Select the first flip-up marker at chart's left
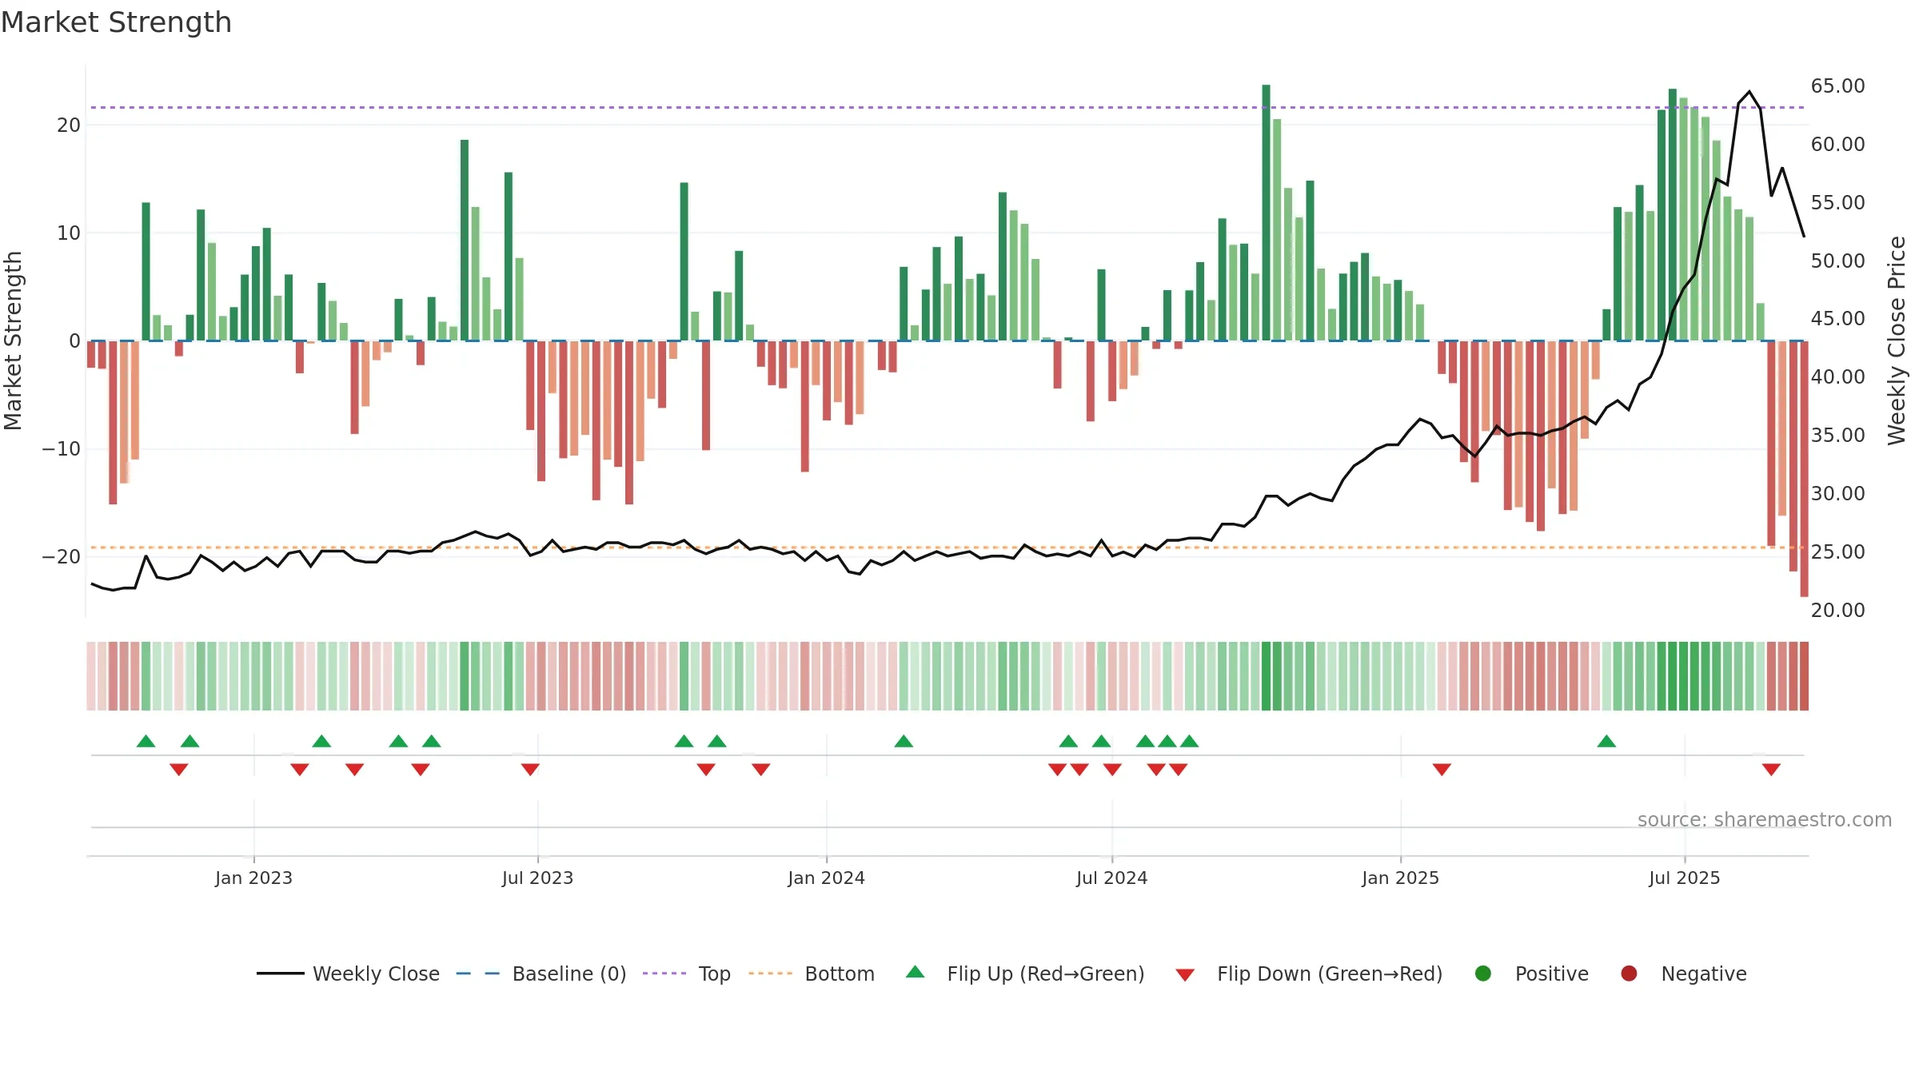Viewport: 1919px width, 1079px height. 146,741
